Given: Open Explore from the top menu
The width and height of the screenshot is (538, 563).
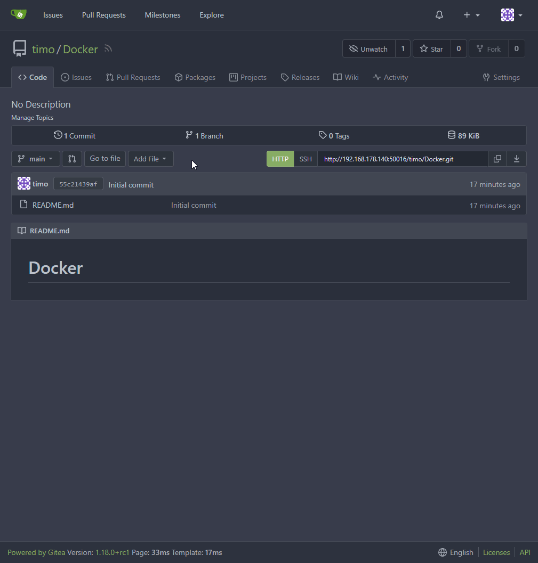Looking at the screenshot, I should coord(211,14).
